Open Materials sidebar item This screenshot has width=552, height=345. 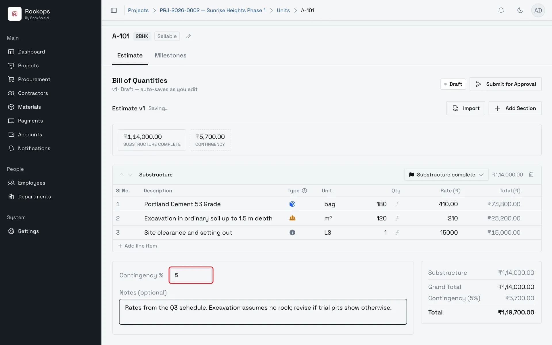coord(29,107)
